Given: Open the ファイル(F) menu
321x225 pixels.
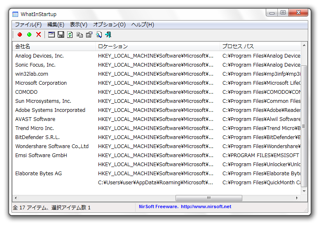Looking at the screenshot, I should (x=28, y=25).
